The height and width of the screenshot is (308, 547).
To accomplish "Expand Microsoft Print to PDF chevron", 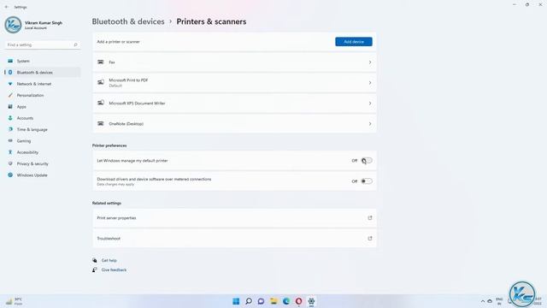I will [x=370, y=83].
